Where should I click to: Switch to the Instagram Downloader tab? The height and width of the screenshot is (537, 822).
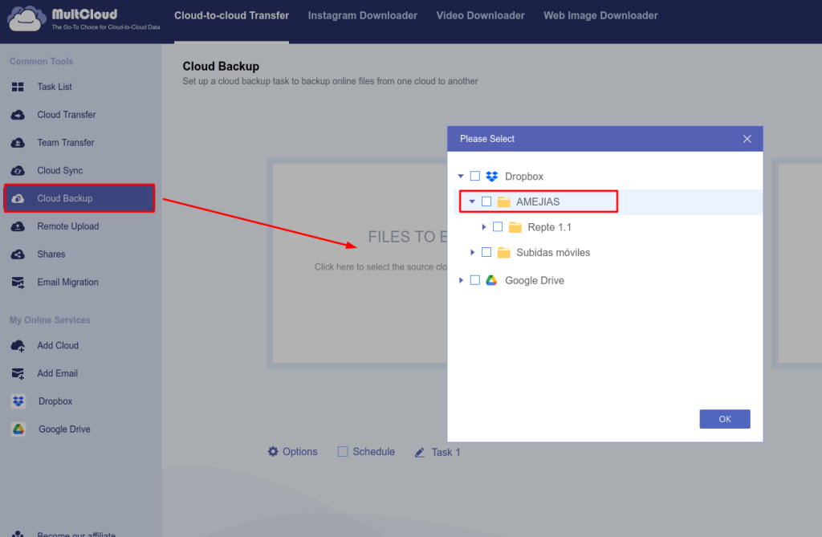tap(363, 15)
